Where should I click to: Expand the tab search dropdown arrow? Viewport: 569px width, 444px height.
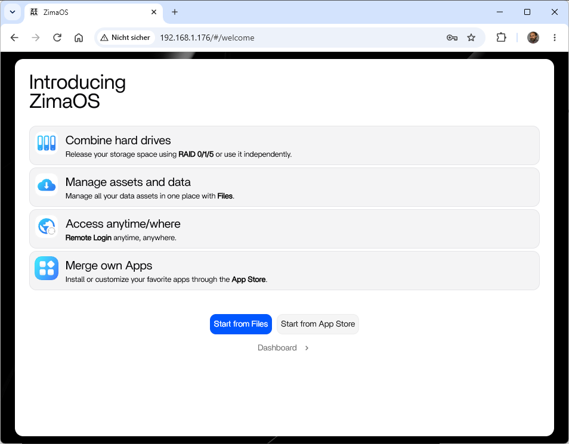(13, 12)
